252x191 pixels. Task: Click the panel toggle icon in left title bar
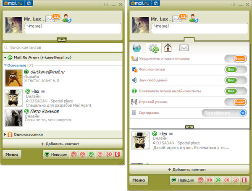coord(106,5)
